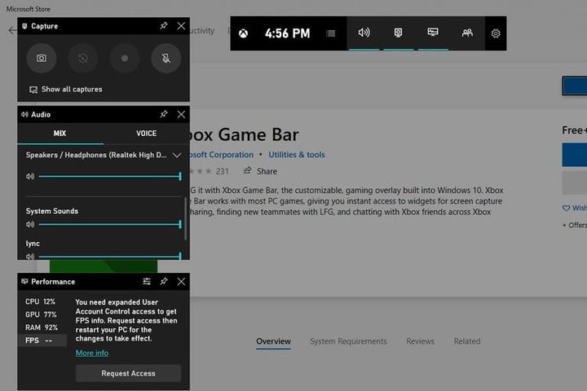This screenshot has width=587, height=391.
Task: Click the Xbox logo on Game Bar
Action: click(243, 33)
